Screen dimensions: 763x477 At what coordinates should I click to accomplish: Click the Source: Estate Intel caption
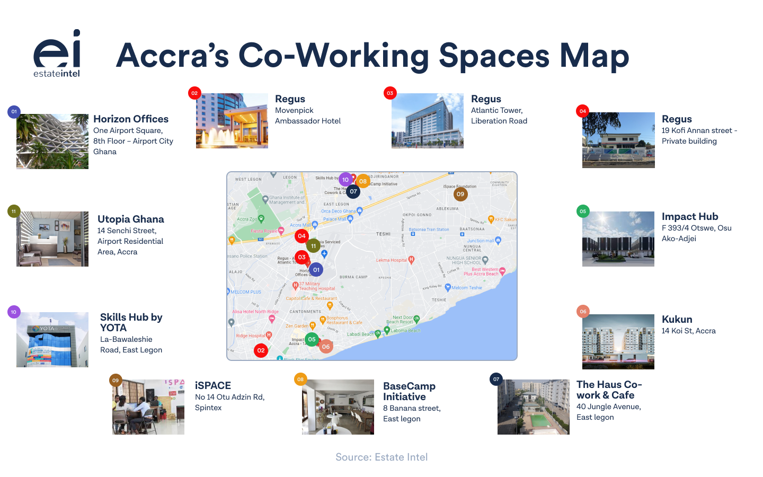(381, 457)
